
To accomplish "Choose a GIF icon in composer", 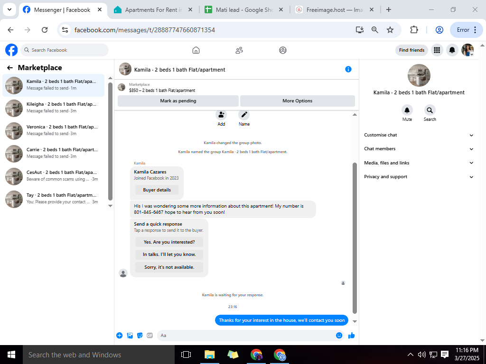I will 150,336.
